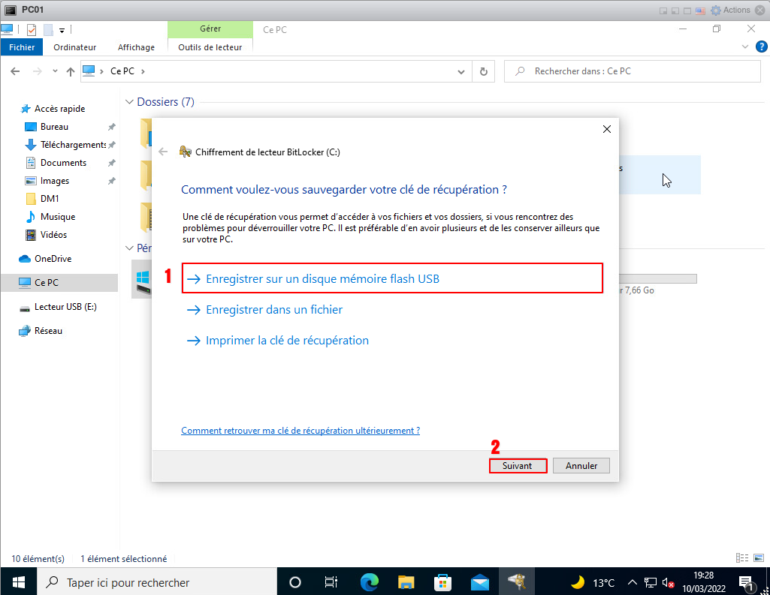This screenshot has width=770, height=595.
Task: Open the Fichier menu tab
Action: (x=22, y=47)
